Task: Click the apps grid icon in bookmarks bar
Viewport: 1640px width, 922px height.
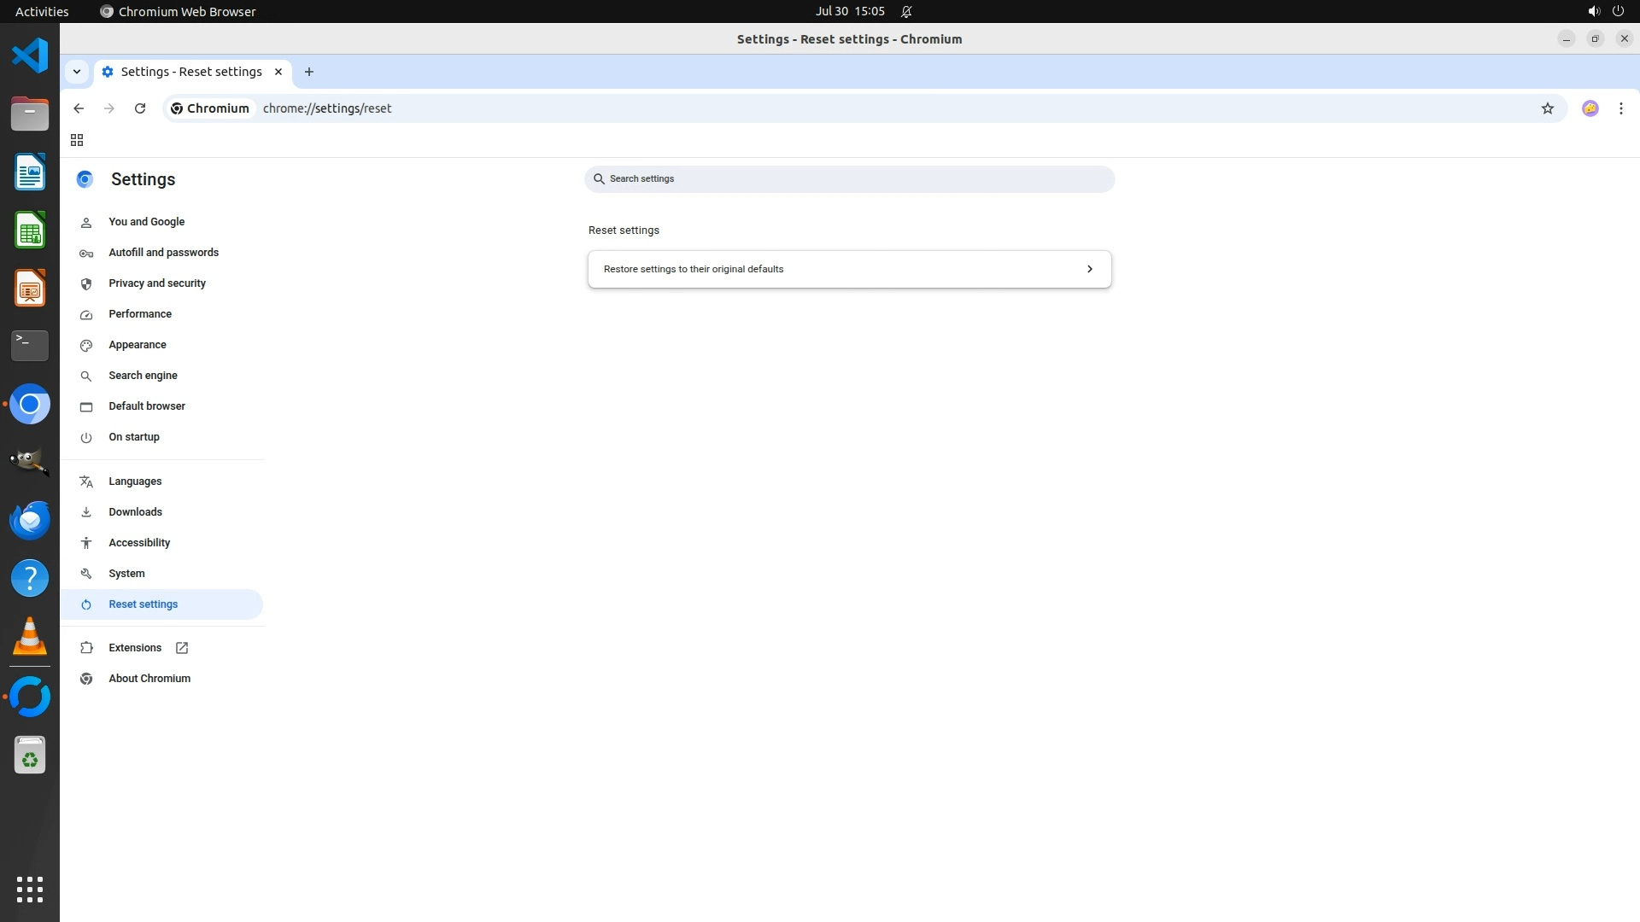Action: click(77, 140)
